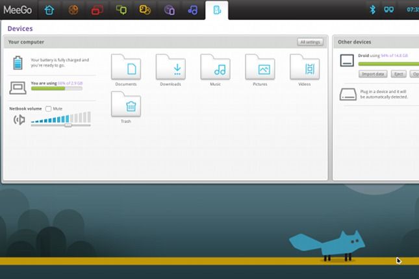Click the Import data button
This screenshot has width=419, height=279.
[x=373, y=74]
